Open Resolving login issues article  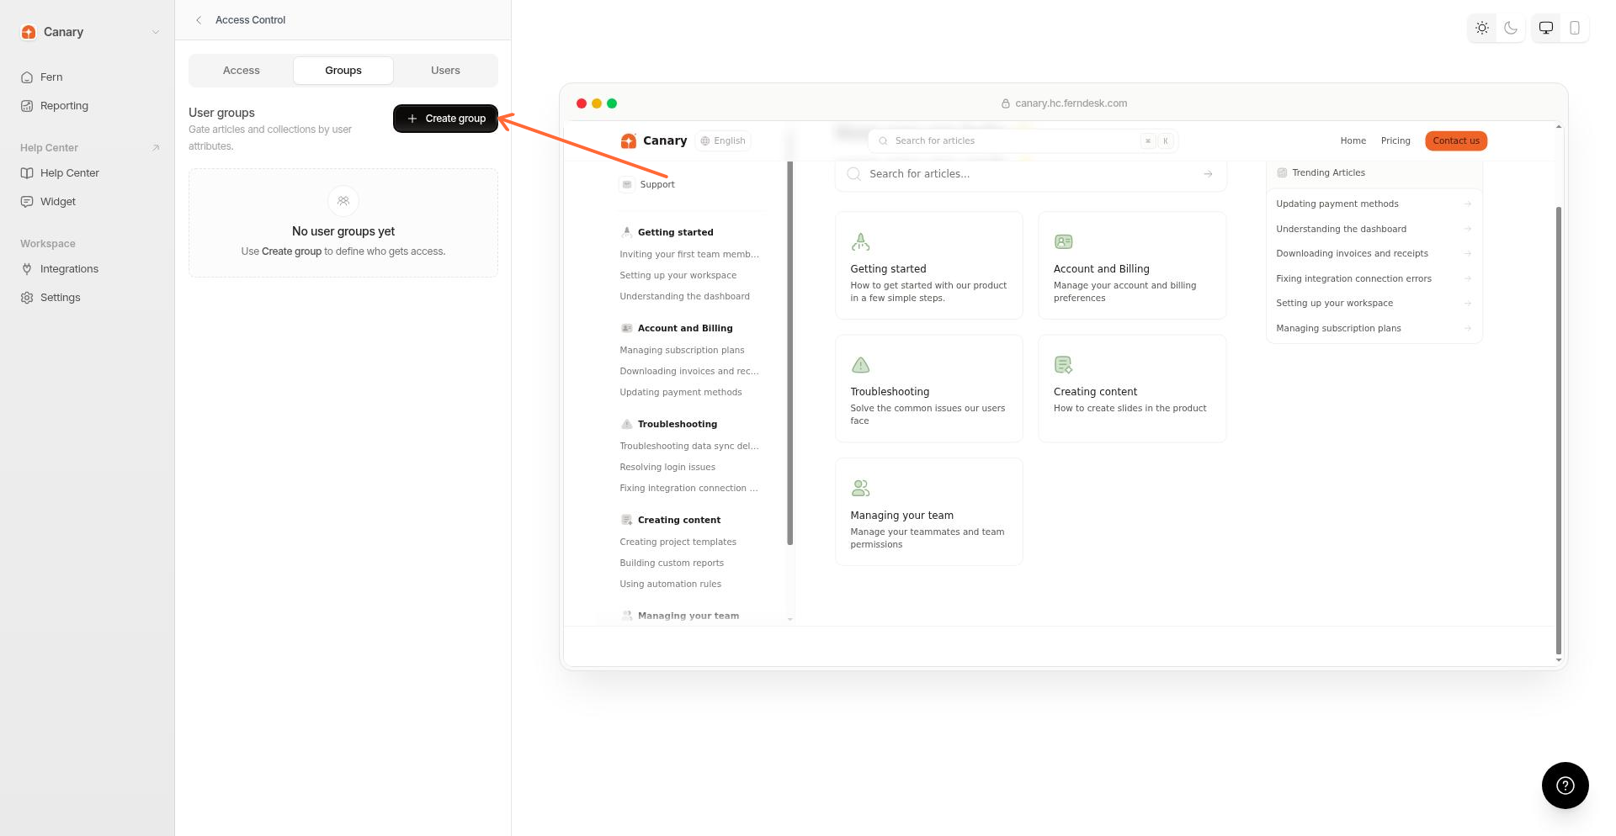(667, 468)
